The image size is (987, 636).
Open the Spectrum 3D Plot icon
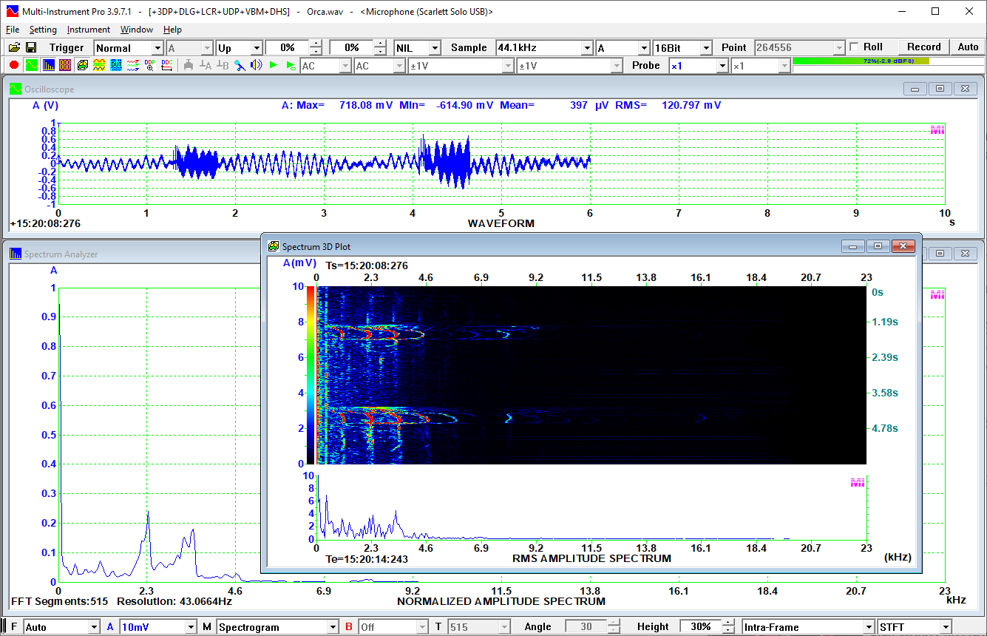83,65
